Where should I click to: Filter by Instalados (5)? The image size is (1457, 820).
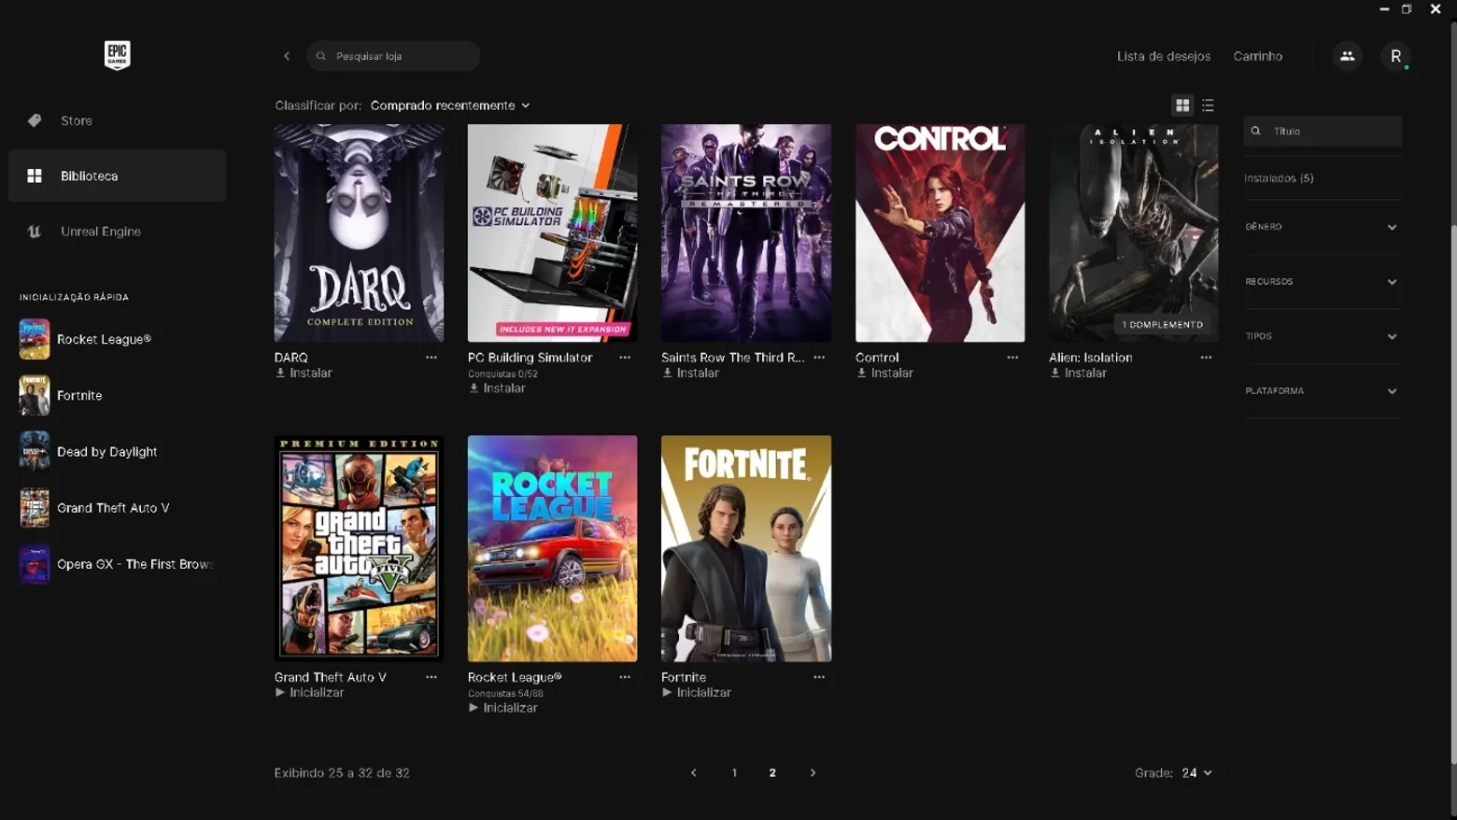coord(1279,178)
